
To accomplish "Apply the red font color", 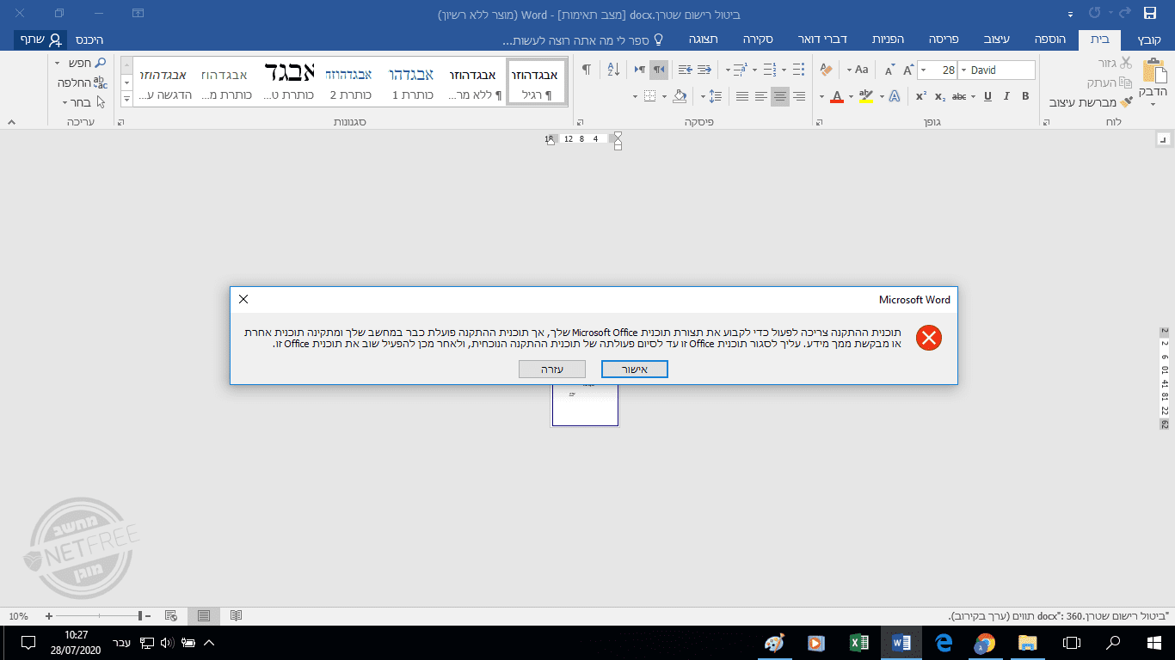I will point(836,96).
